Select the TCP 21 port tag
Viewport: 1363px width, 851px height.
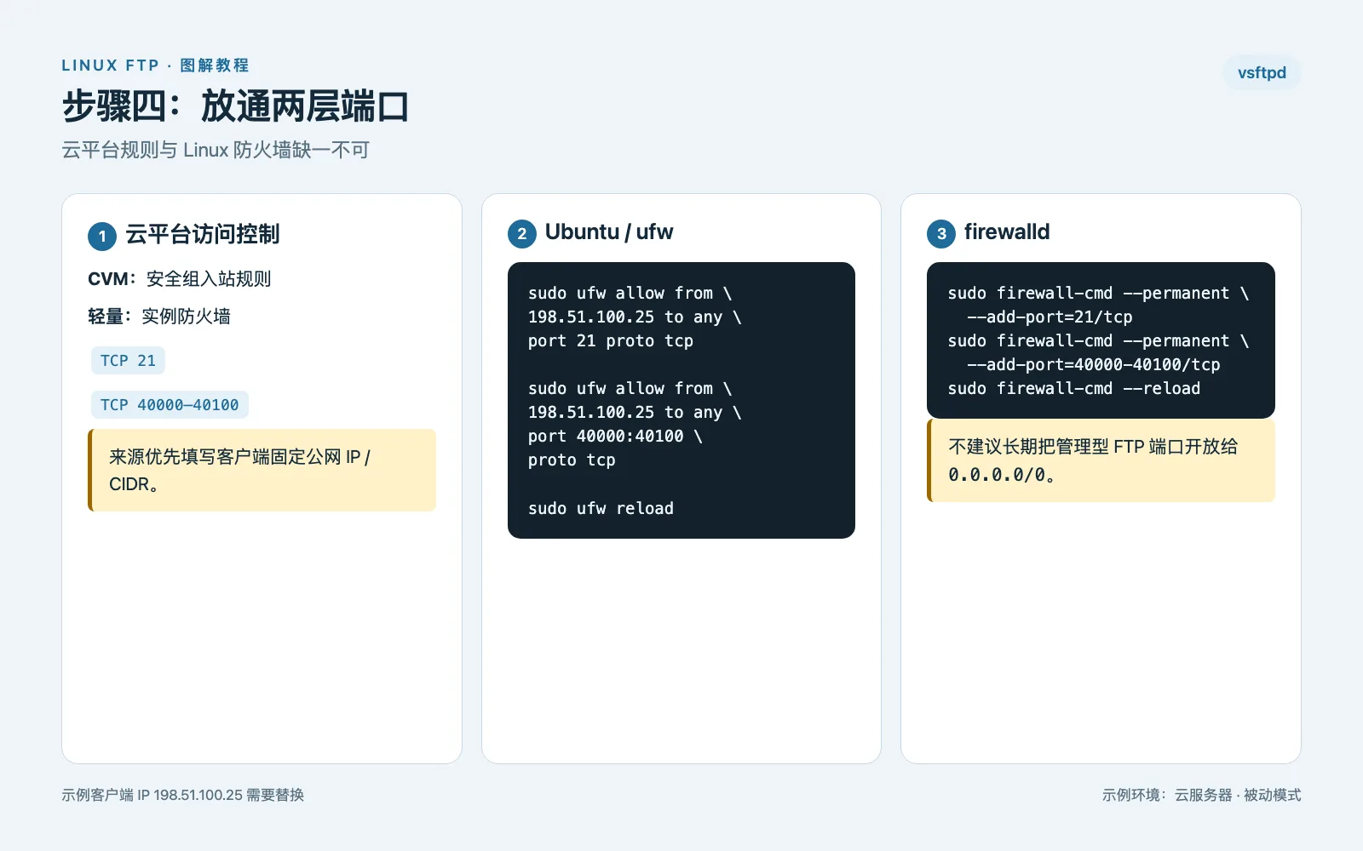tap(128, 361)
